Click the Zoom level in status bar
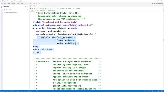This screenshot has width=164, height=92. tap(147, 91)
